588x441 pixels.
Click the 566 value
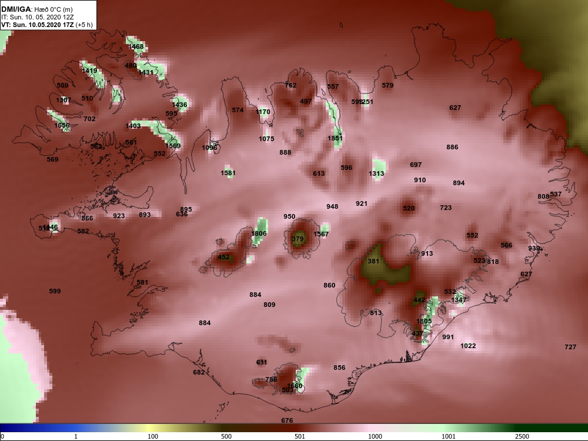[506, 245]
